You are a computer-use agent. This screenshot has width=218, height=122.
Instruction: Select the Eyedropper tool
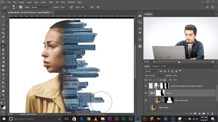click(x=3, y=37)
